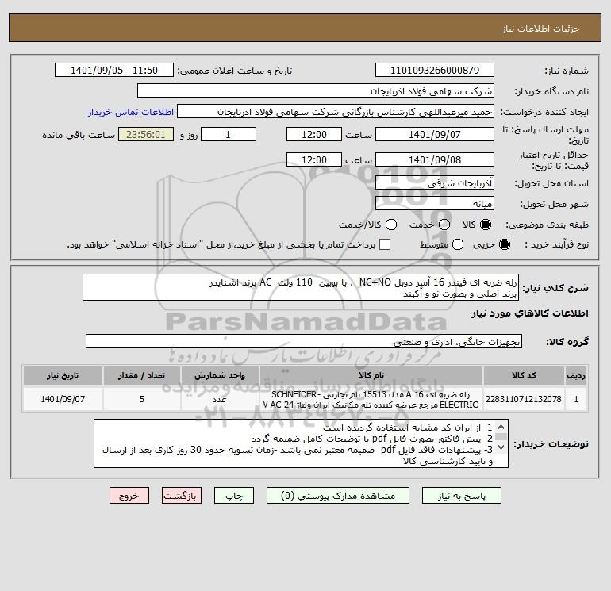The image size is (611, 591).
Task: Click the announcement date field 1401/09/05 - 11:50
Action: (113, 70)
